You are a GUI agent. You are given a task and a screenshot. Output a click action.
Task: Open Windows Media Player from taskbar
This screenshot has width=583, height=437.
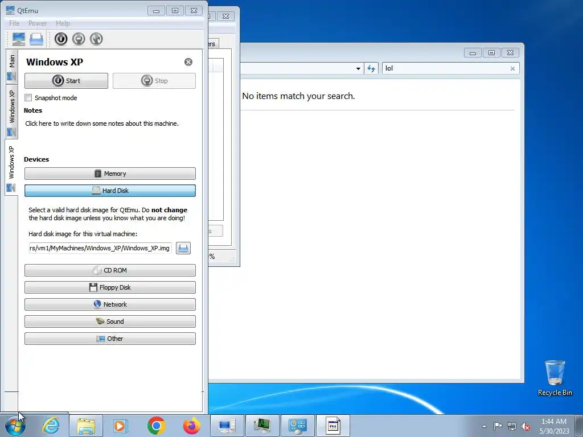click(x=120, y=426)
